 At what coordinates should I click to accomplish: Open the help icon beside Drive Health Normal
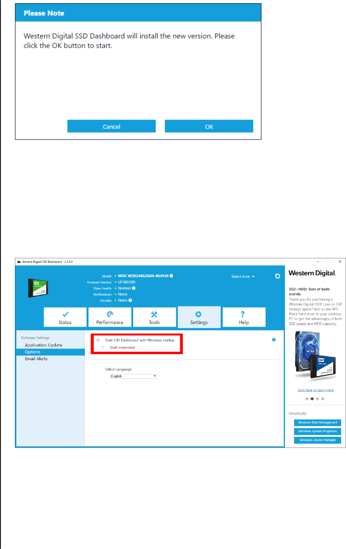(134, 288)
